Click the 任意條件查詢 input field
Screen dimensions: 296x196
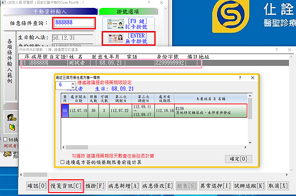(x=74, y=23)
